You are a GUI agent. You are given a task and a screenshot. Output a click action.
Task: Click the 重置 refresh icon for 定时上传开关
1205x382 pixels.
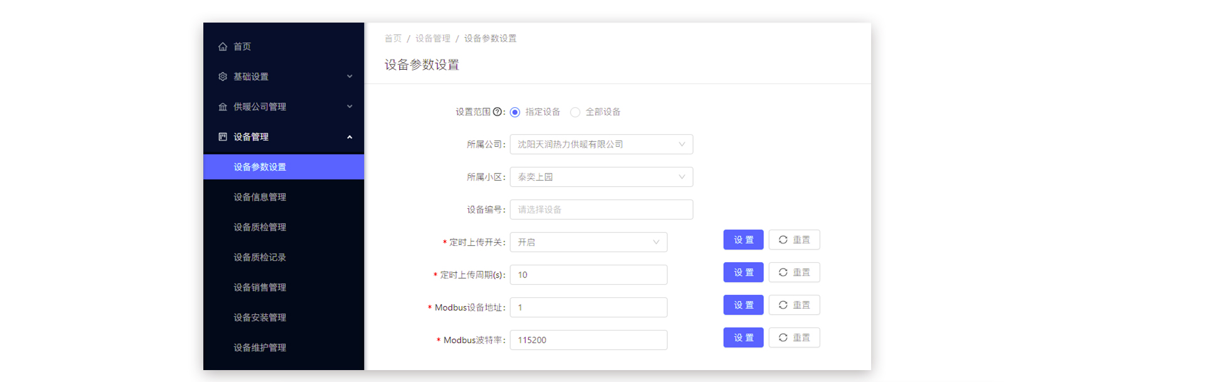click(783, 240)
